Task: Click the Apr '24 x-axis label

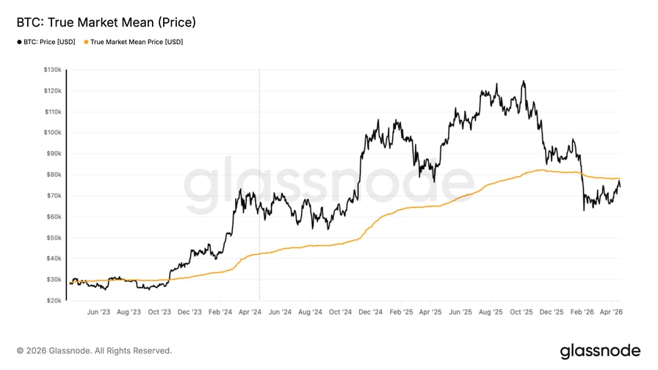Action: pos(250,312)
